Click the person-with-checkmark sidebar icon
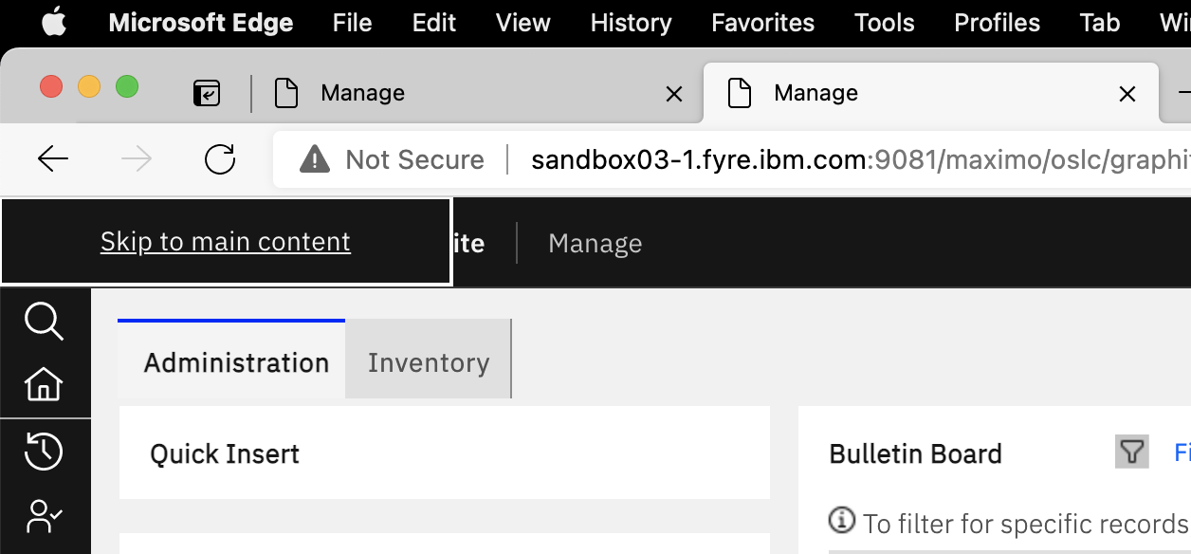This screenshot has height=554, width=1191. [44, 516]
